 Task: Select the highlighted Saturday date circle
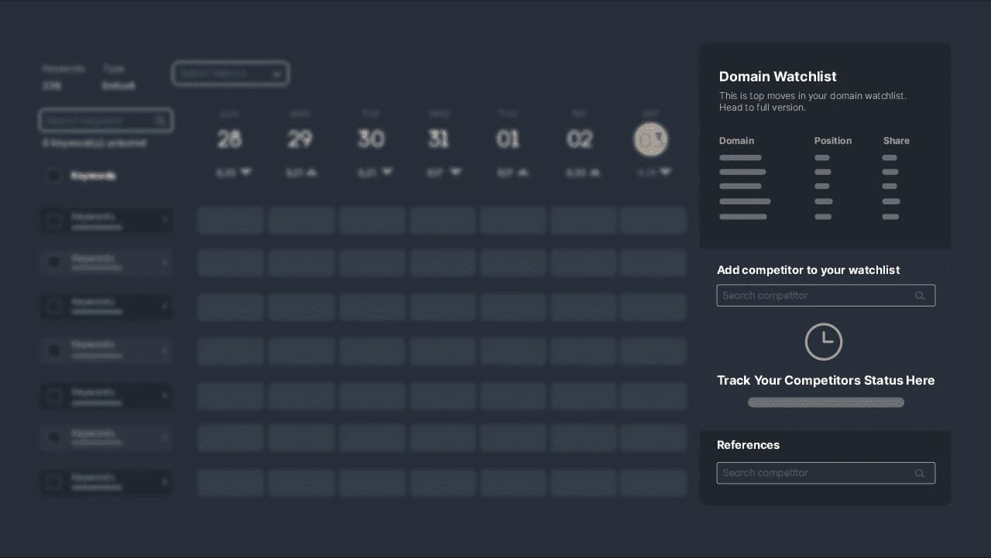coord(650,139)
